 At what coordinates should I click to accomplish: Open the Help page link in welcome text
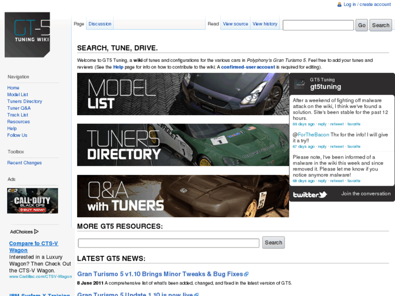[x=118, y=67]
